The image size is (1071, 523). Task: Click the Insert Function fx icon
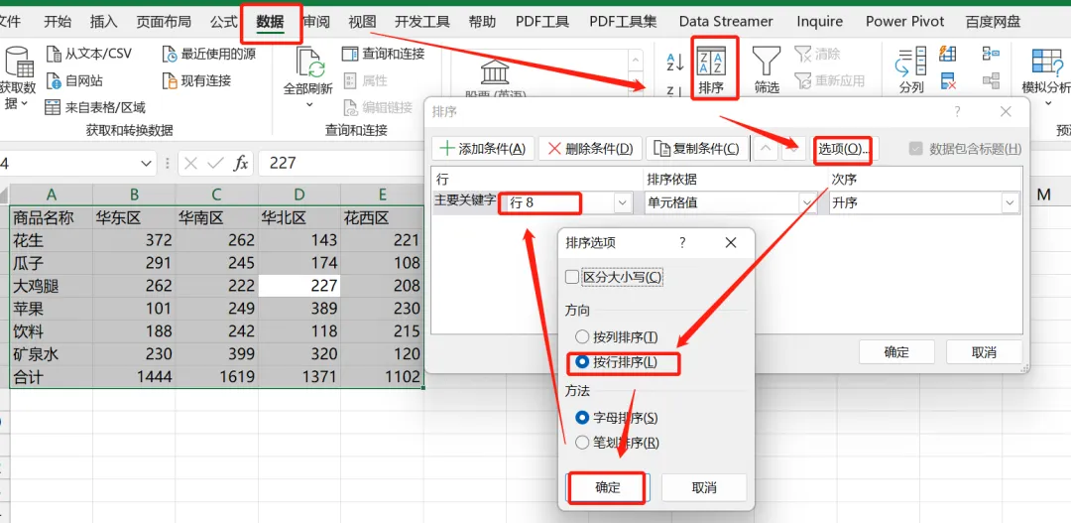(241, 163)
